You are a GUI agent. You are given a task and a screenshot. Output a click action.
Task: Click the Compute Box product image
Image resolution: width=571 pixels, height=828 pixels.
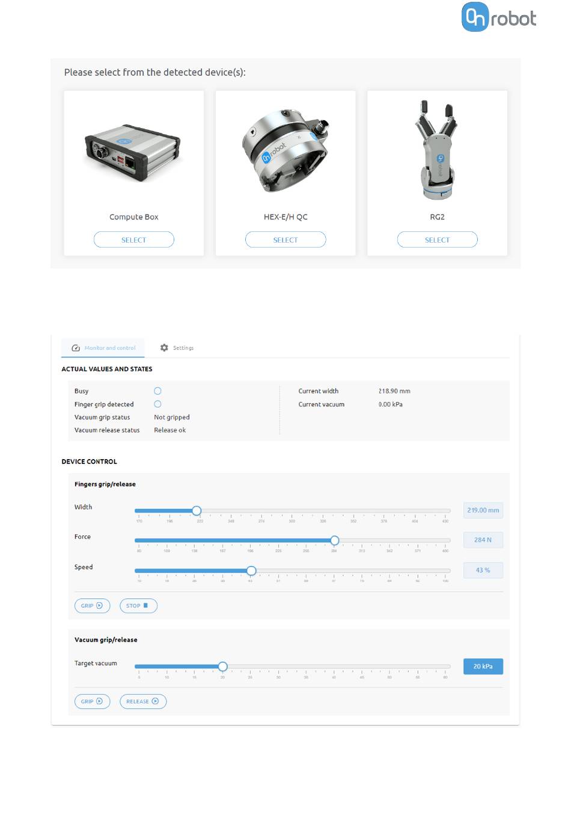tap(133, 153)
